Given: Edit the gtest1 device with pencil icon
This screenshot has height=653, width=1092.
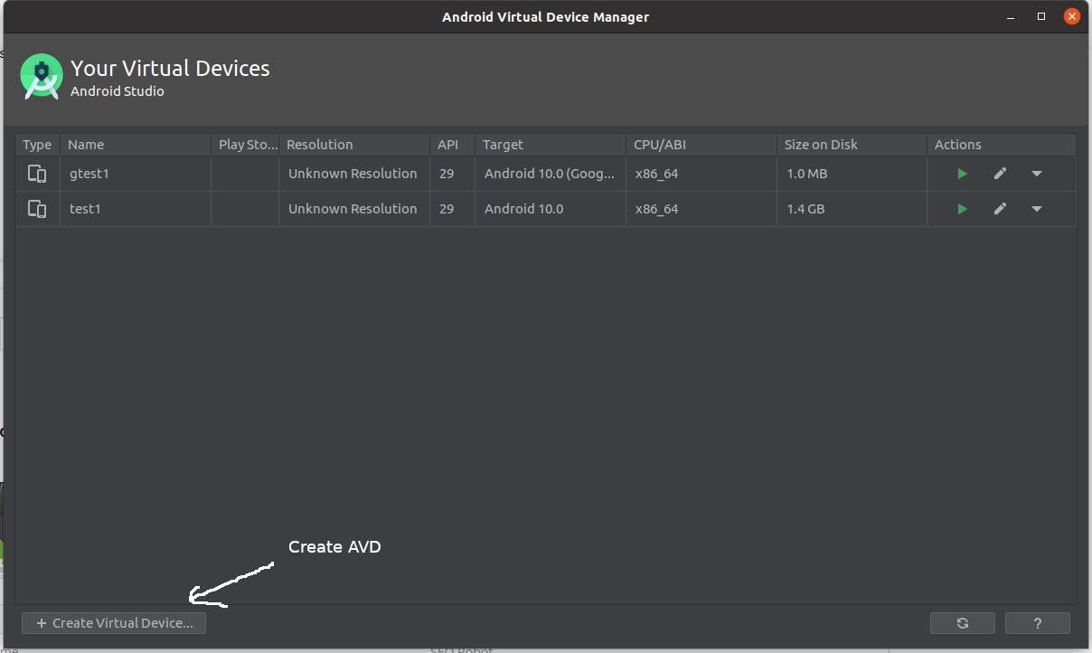Looking at the screenshot, I should click(1000, 174).
